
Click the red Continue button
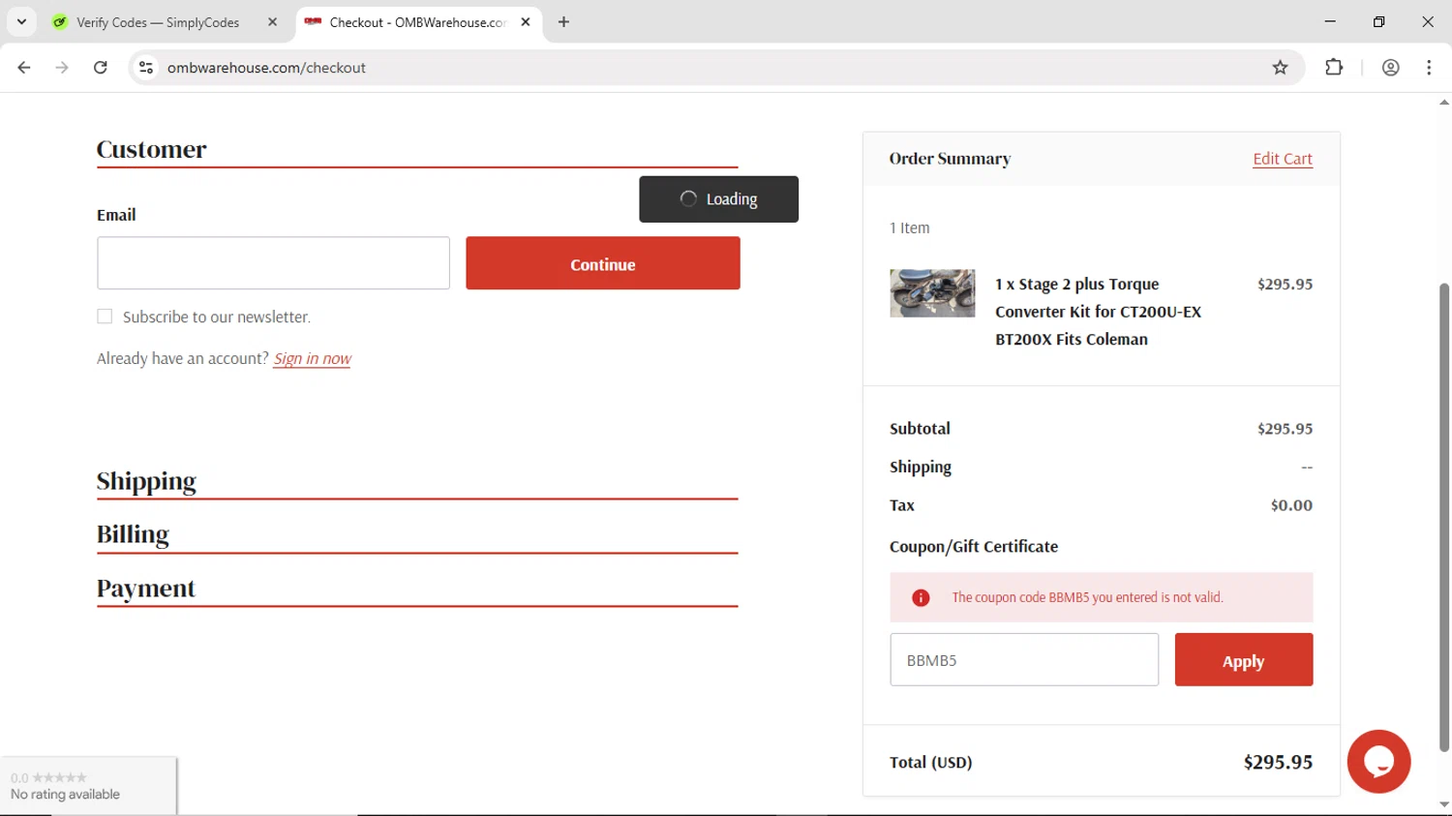(x=603, y=263)
